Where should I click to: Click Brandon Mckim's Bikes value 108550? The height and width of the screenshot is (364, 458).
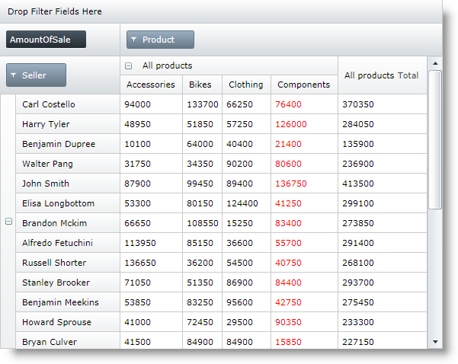(203, 223)
